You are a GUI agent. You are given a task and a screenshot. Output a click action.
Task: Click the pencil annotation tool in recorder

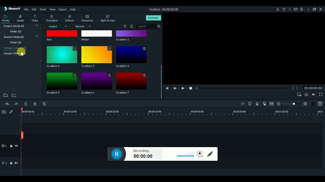[210, 154]
